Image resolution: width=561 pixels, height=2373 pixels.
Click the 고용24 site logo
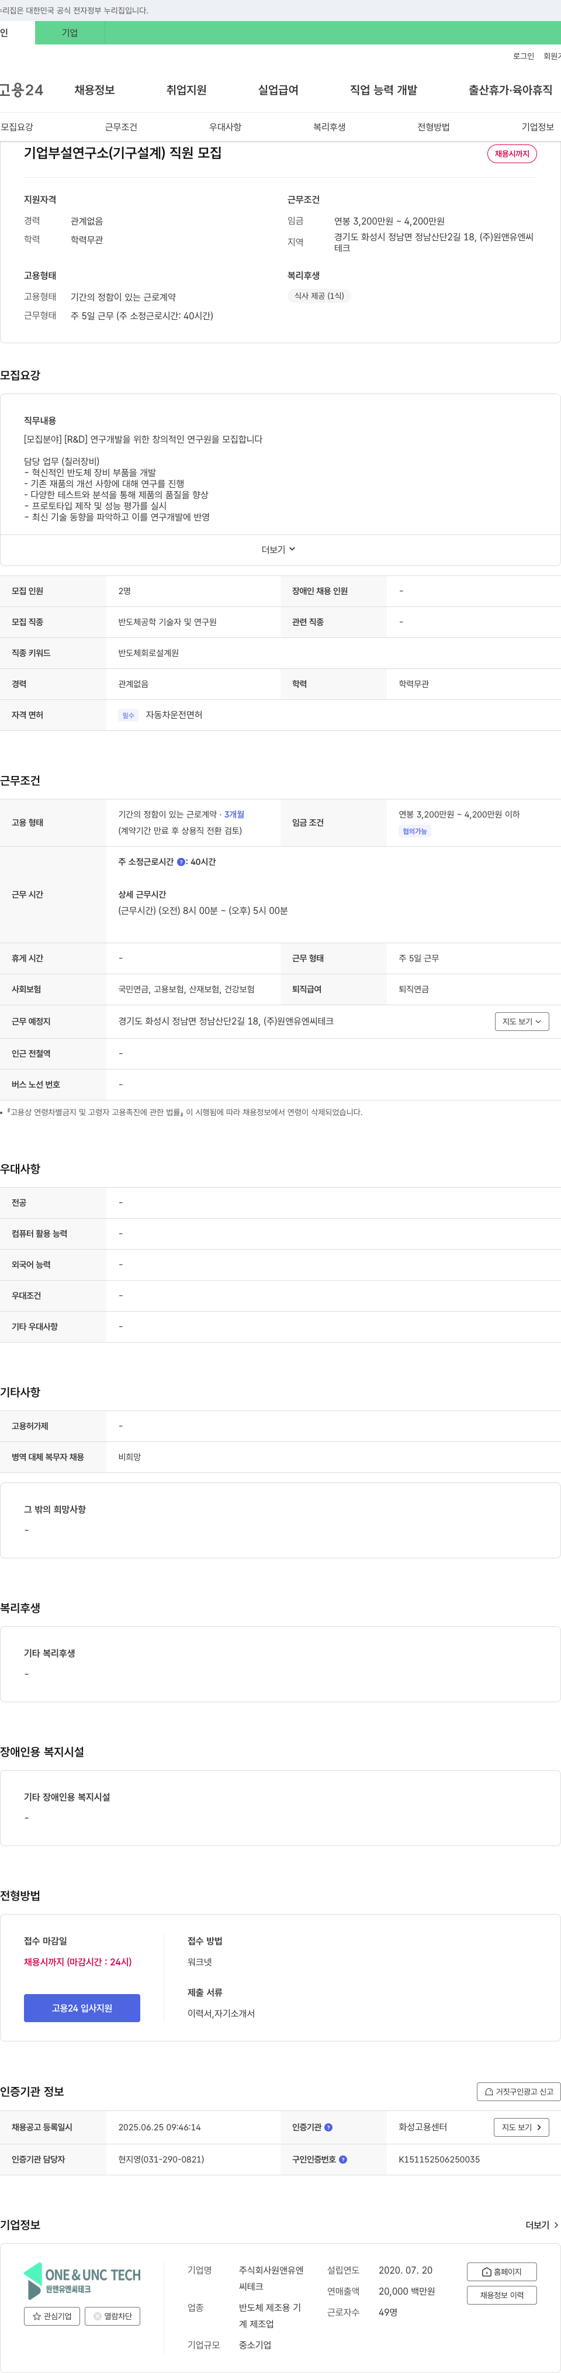point(21,90)
